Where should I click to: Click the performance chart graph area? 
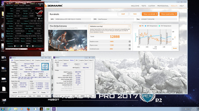[x=155, y=37]
